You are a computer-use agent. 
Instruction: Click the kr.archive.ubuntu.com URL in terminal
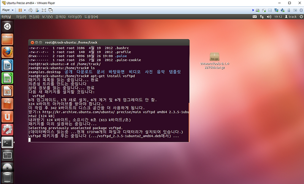tap(79, 112)
